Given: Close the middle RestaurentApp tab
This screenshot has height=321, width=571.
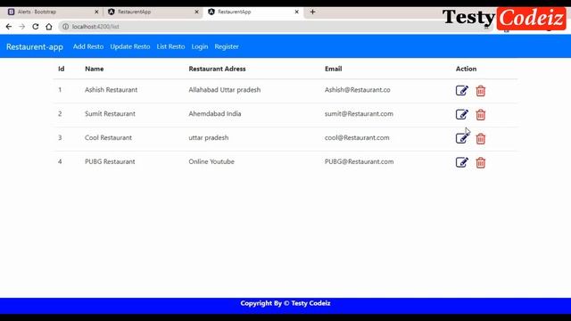Looking at the screenshot, I should tap(196, 12).
